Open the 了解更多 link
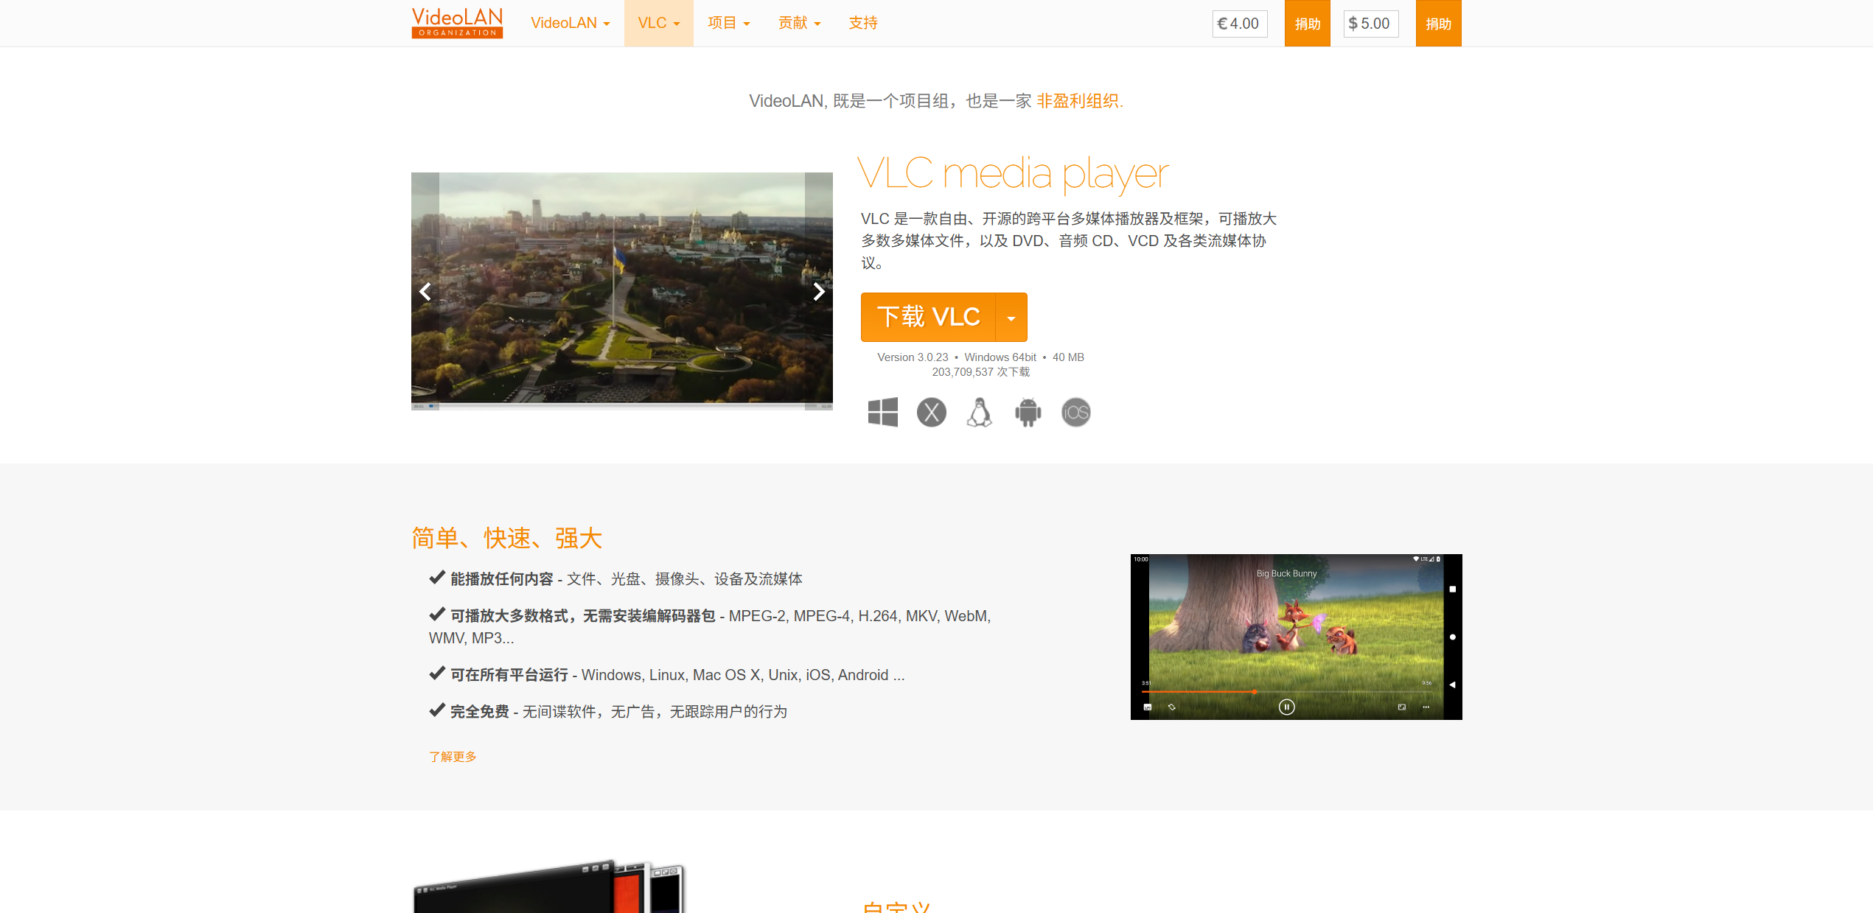Screen dimensions: 1873x913 pyautogui.click(x=453, y=757)
